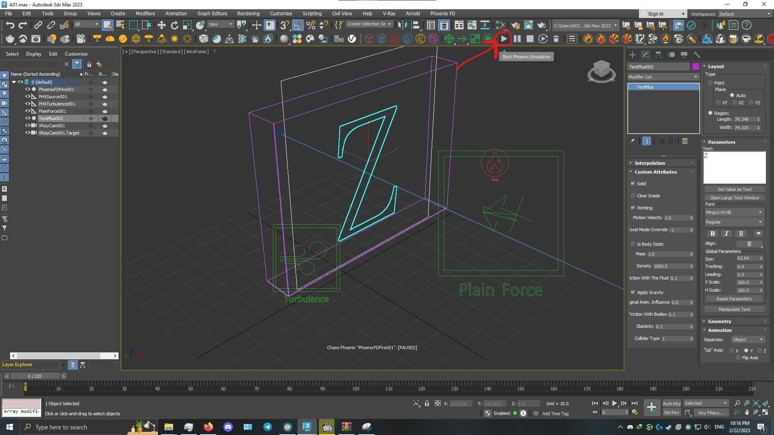Toggle Percent Snap icon
This screenshot has width=774, height=435.
tap(311, 25)
